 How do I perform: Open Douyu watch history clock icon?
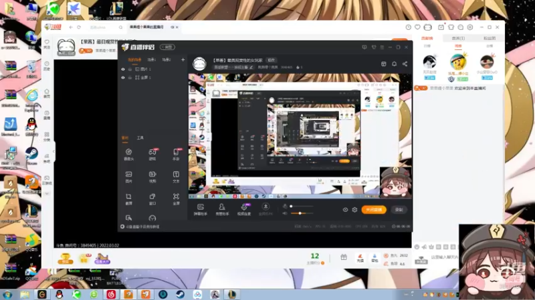point(409,27)
